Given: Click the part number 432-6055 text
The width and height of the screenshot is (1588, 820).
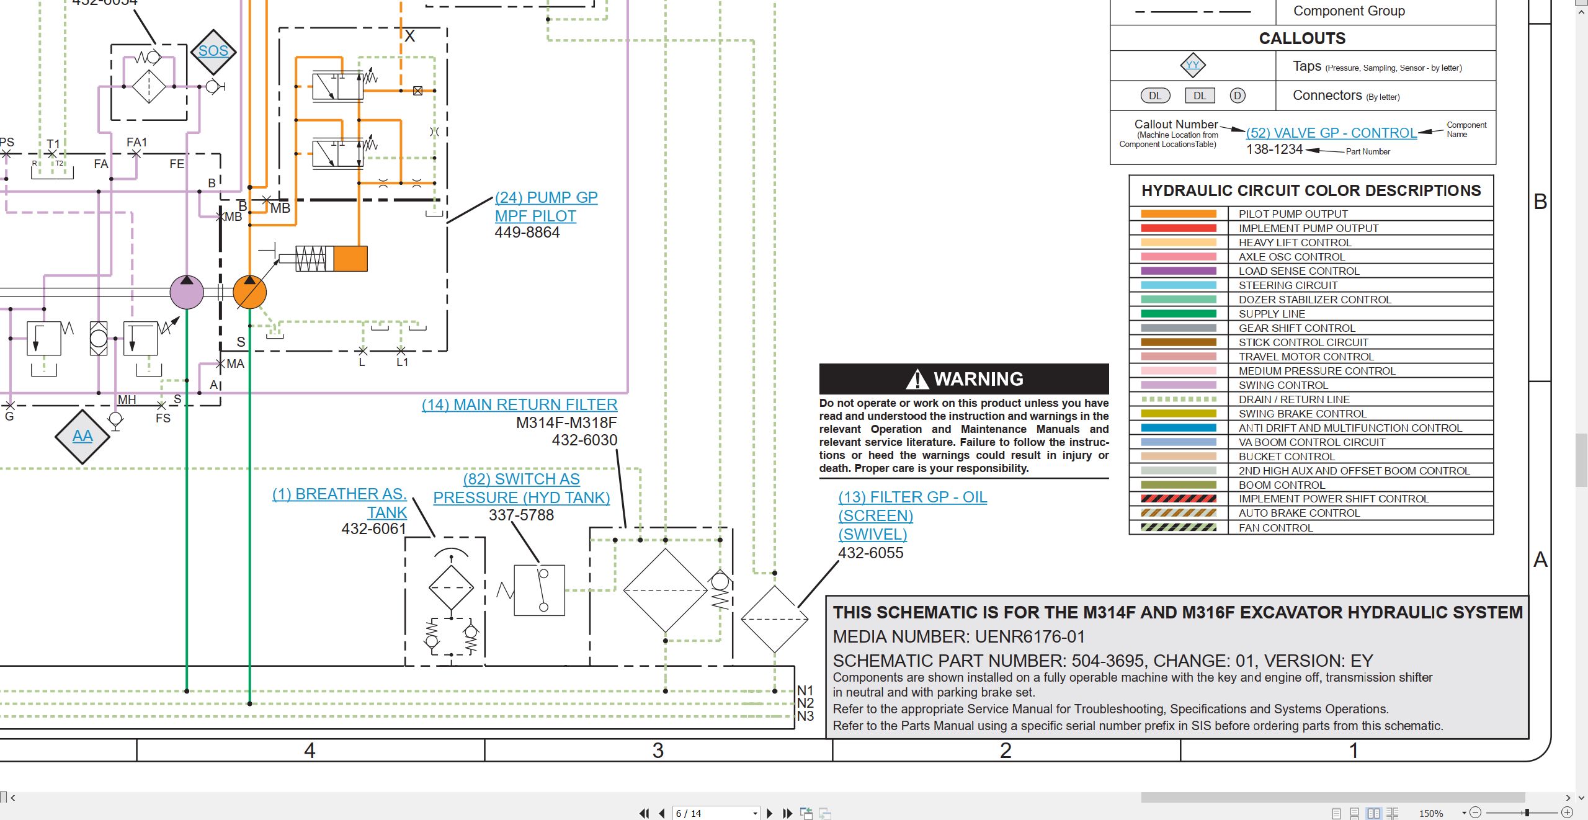Looking at the screenshot, I should pos(870,553).
